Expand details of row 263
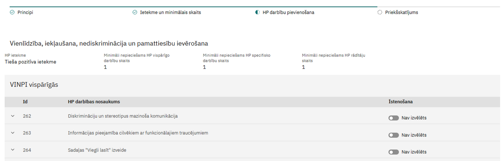This screenshot has width=504, height=161. [x=13, y=133]
